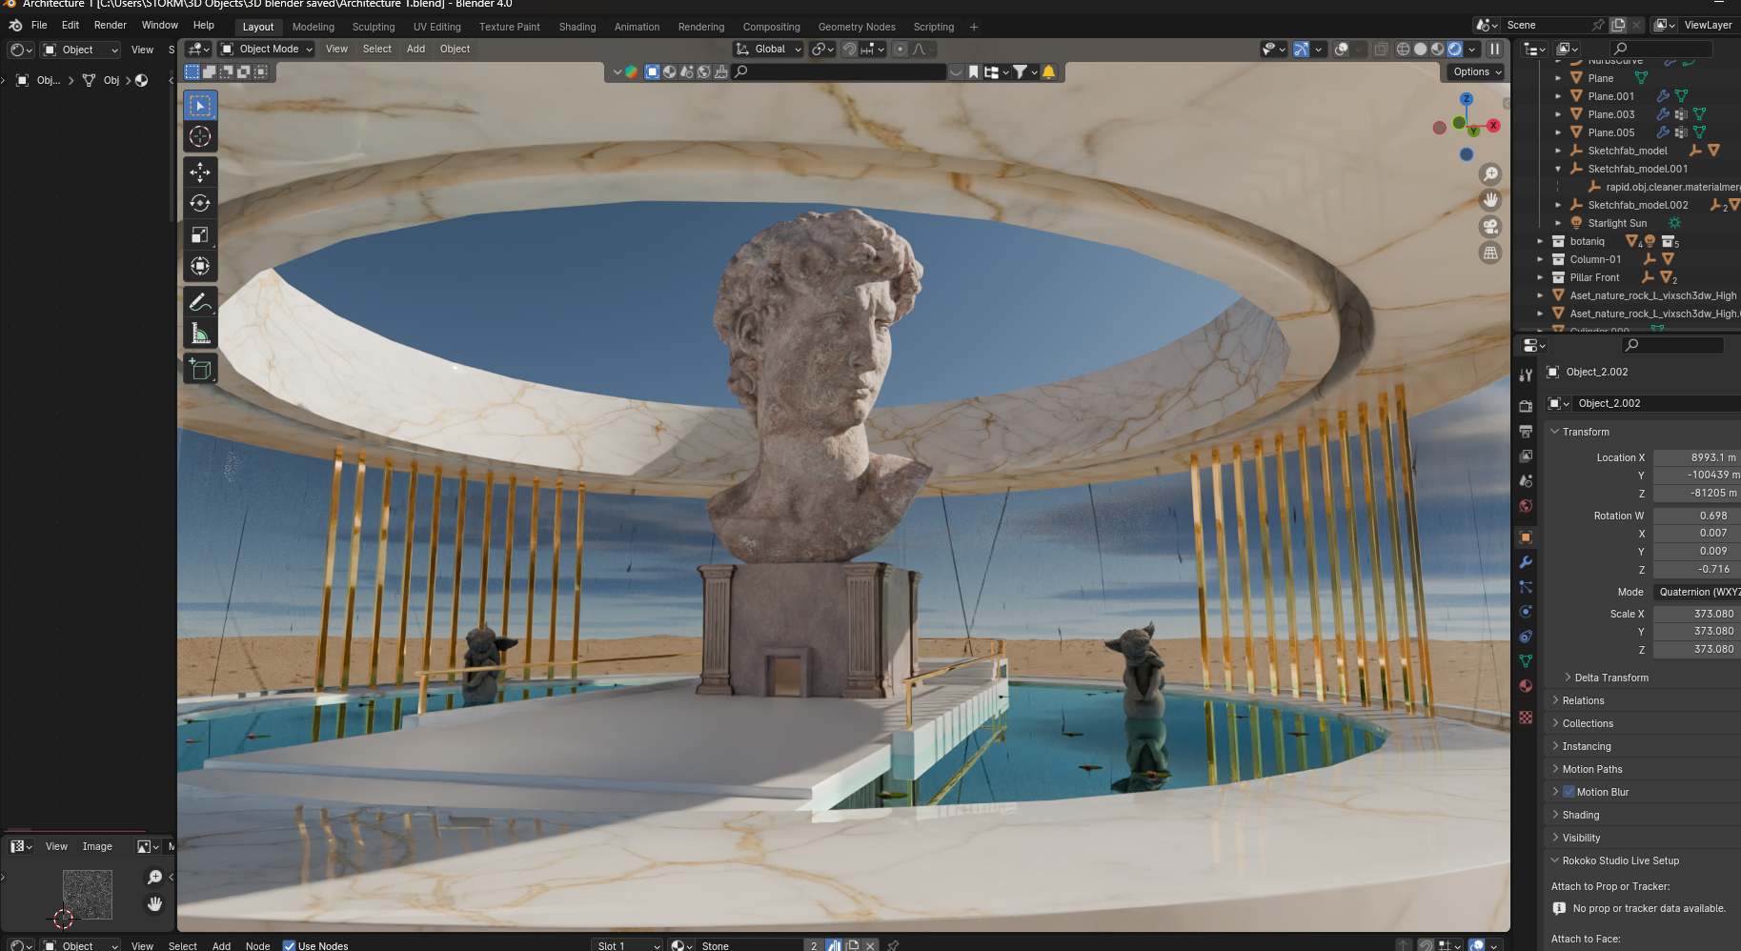The height and width of the screenshot is (951, 1741).
Task: Toggle X-Ray mode
Action: coord(1381,49)
